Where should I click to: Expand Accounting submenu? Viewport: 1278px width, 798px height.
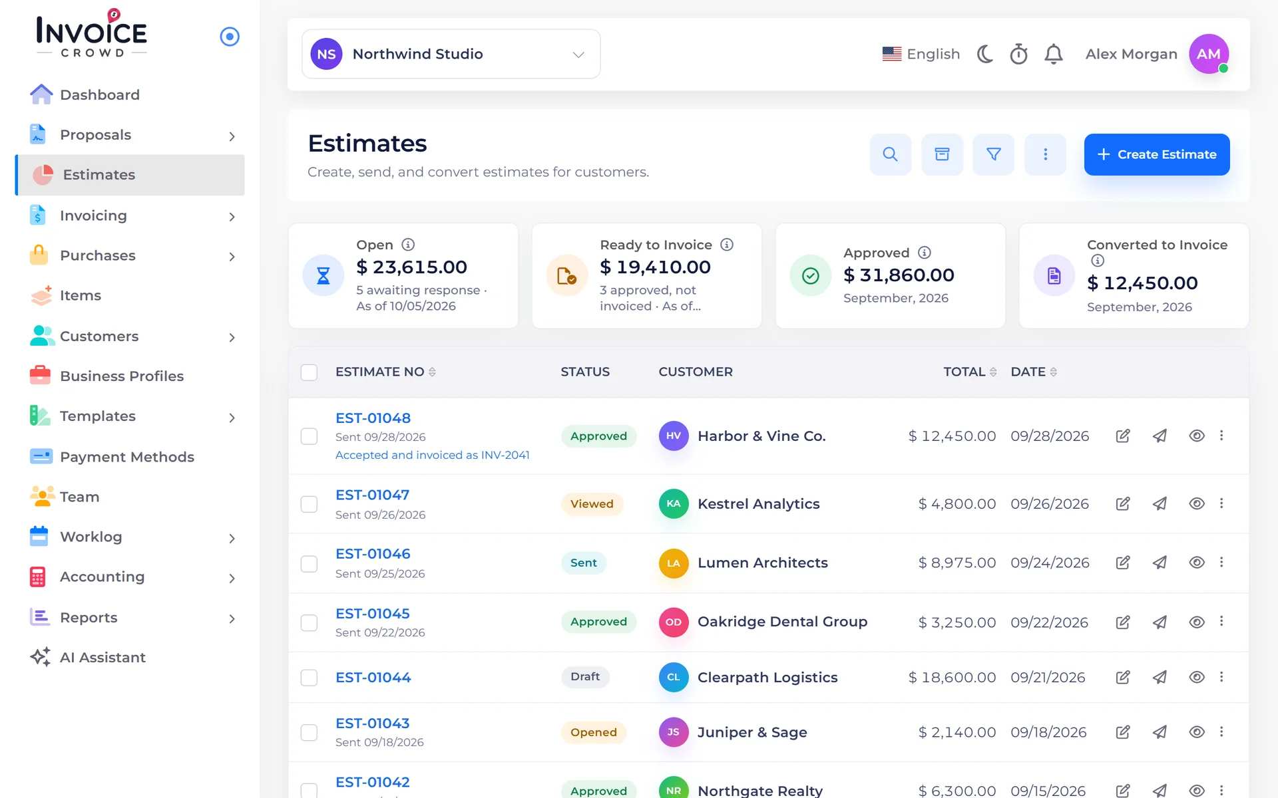pos(232,579)
